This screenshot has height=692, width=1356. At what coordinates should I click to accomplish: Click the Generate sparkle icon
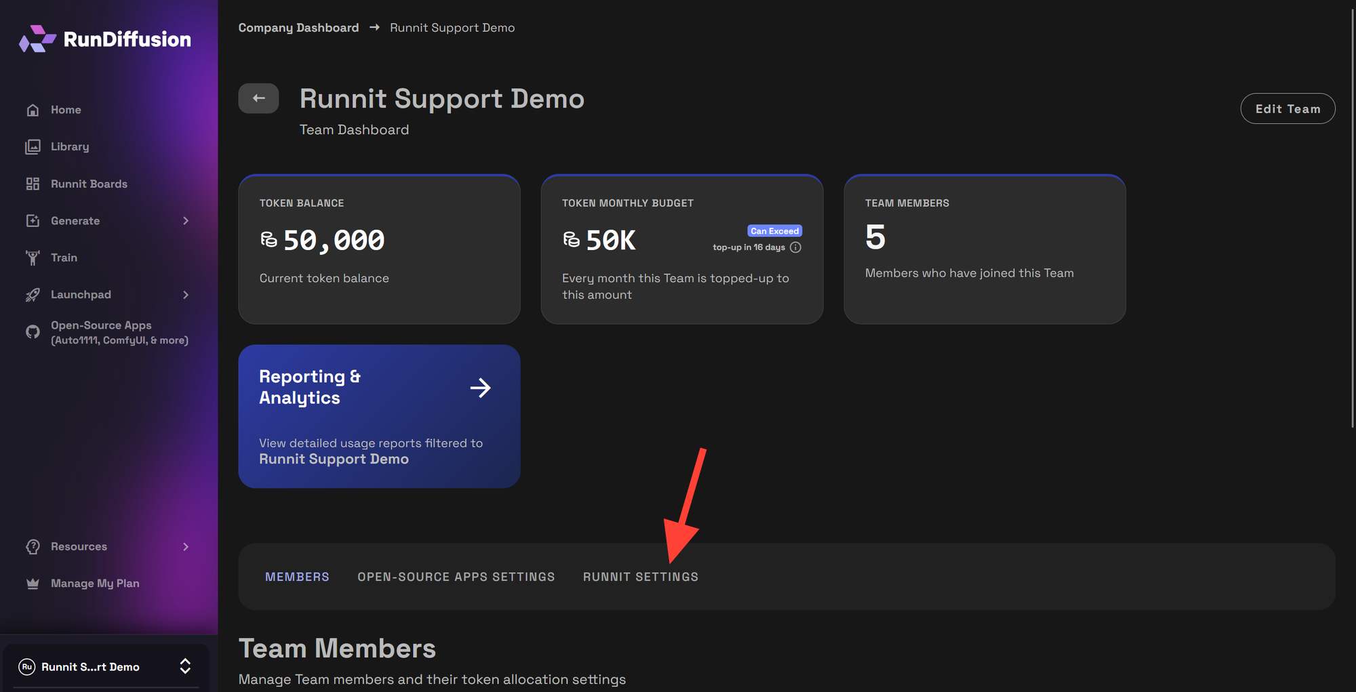coord(33,221)
